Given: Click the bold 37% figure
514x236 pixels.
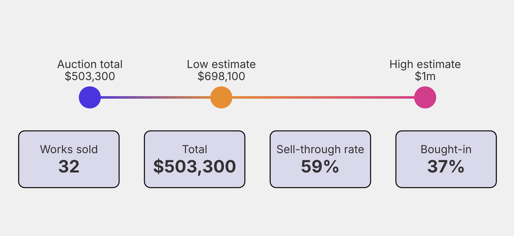Looking at the screenshot, I should [446, 166].
